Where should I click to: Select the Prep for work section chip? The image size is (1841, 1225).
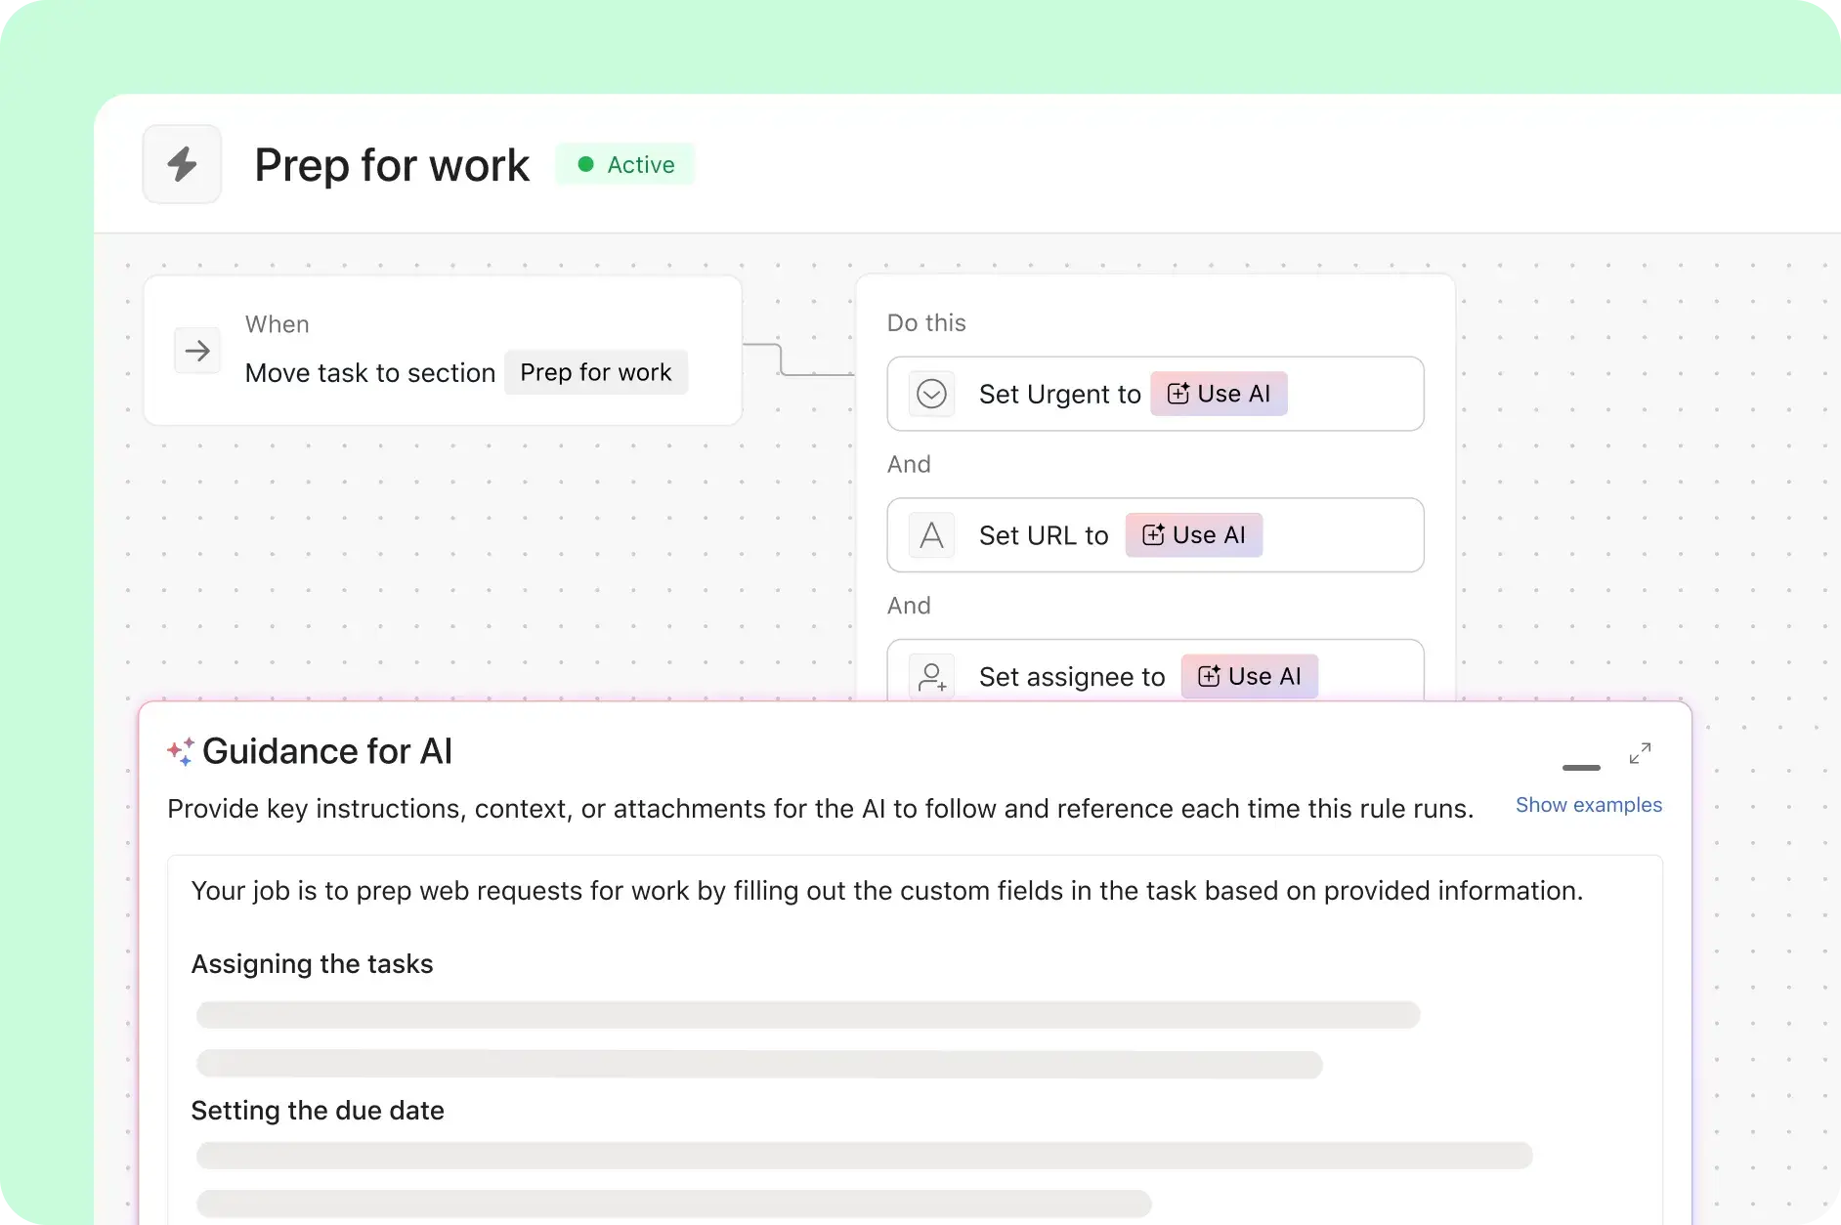pos(596,372)
